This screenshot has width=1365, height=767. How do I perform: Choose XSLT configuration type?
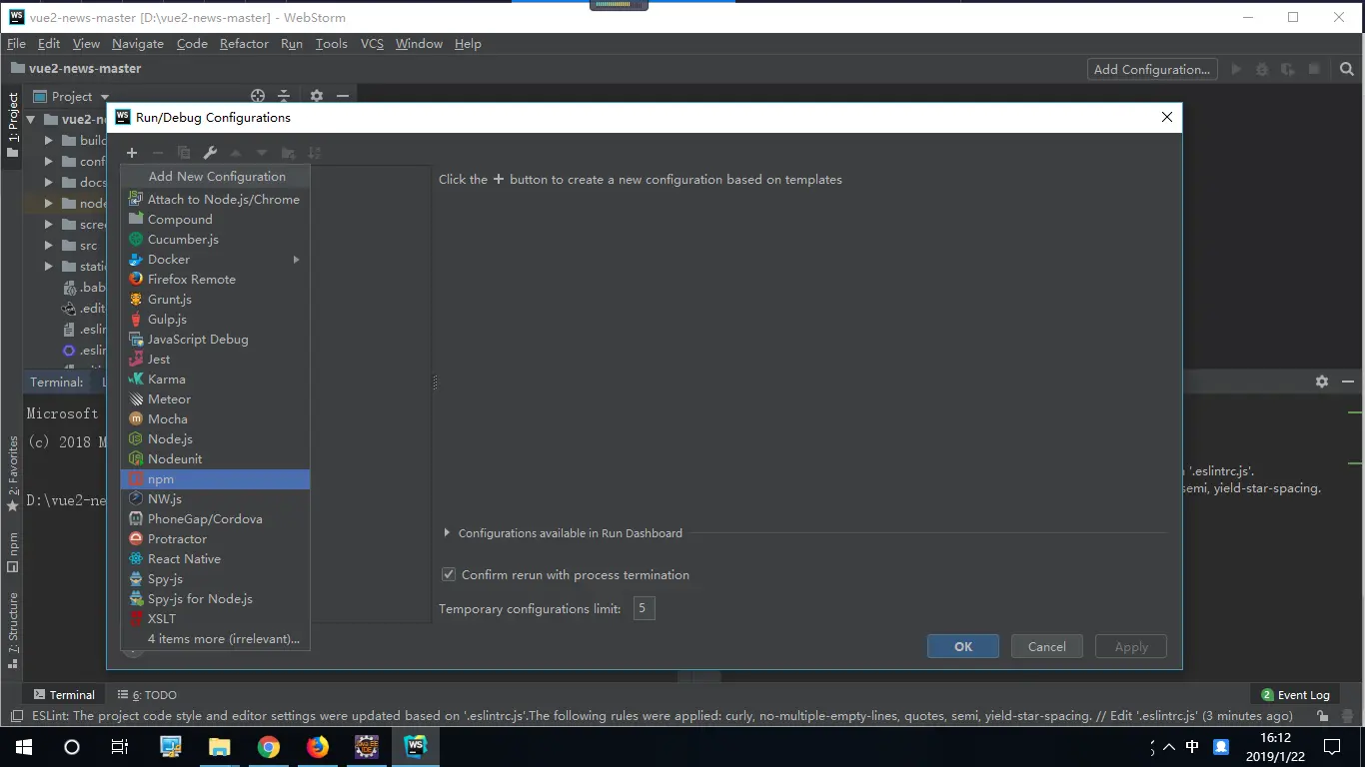pyautogui.click(x=215, y=618)
